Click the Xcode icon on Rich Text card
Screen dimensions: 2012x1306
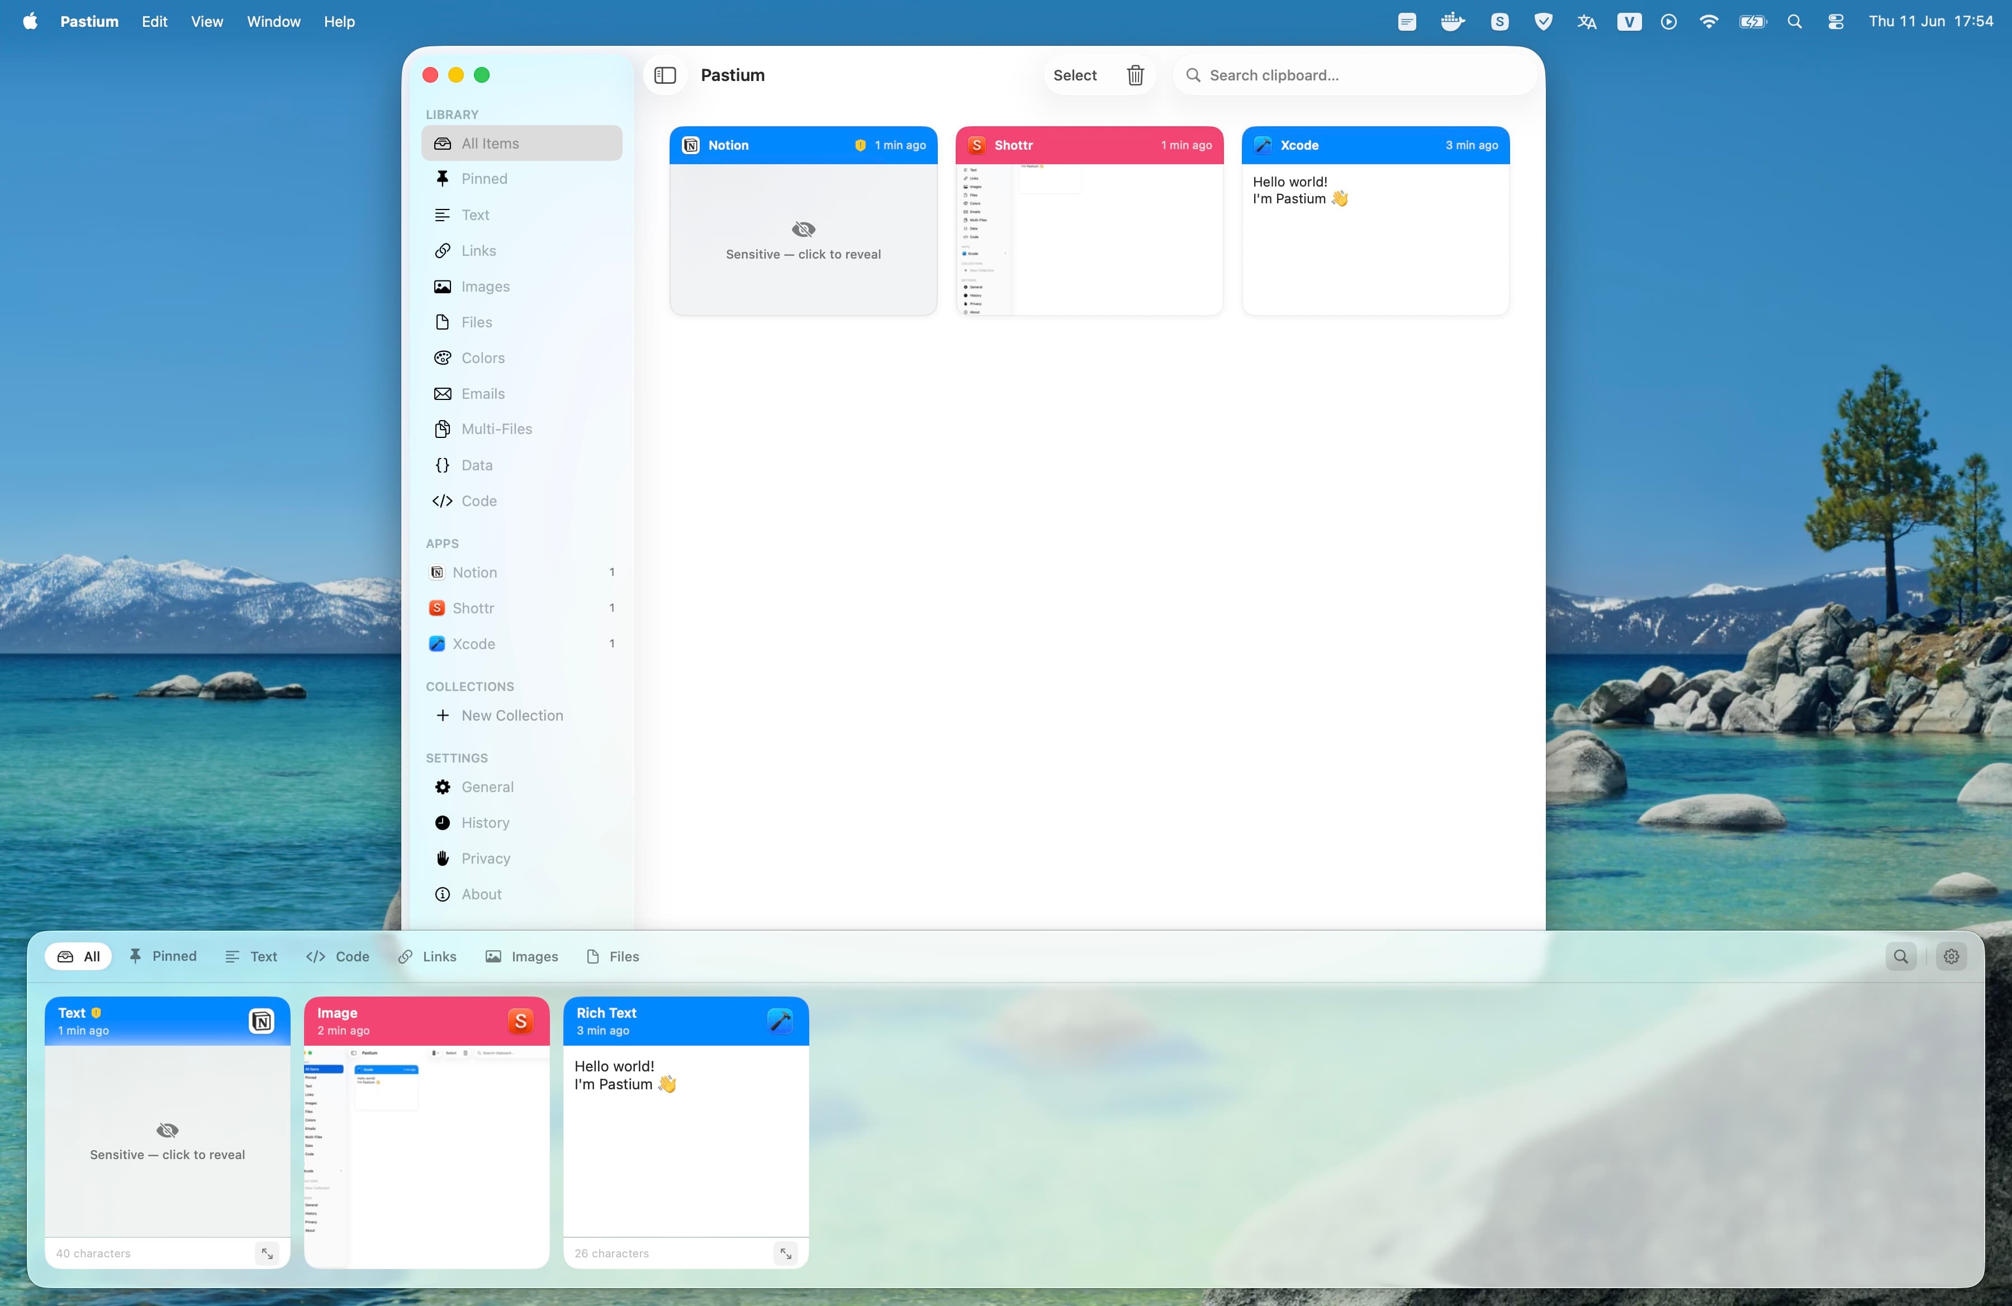coord(780,1021)
